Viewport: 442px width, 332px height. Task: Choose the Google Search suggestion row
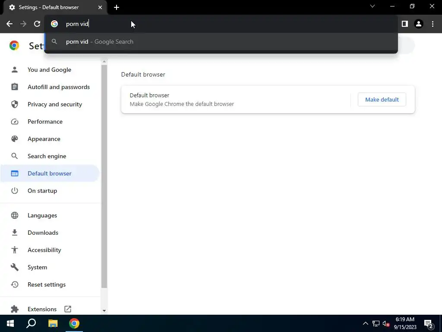click(221, 41)
